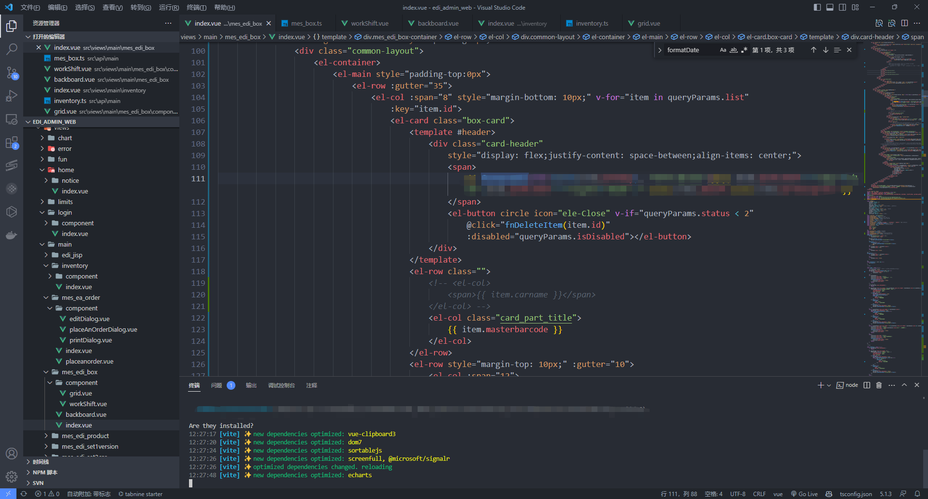Open Manage gear settings icon
Viewport: 928px width, 499px height.
(x=12, y=477)
